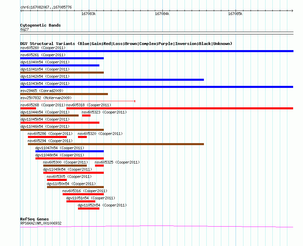303x246 pixels.
Task: Select the blue dgv11042n54 gain bar
Action: point(112,80)
